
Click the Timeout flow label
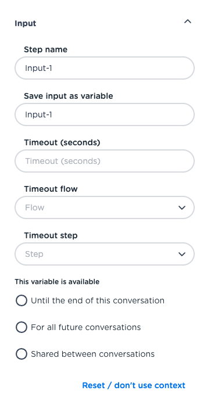pyautogui.click(x=51, y=189)
